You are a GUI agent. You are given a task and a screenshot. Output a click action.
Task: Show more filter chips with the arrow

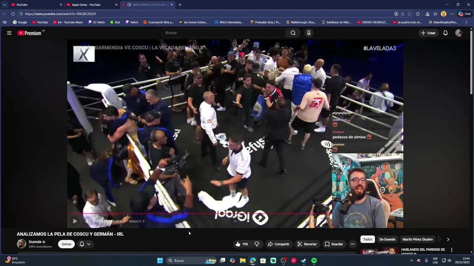(x=448, y=239)
